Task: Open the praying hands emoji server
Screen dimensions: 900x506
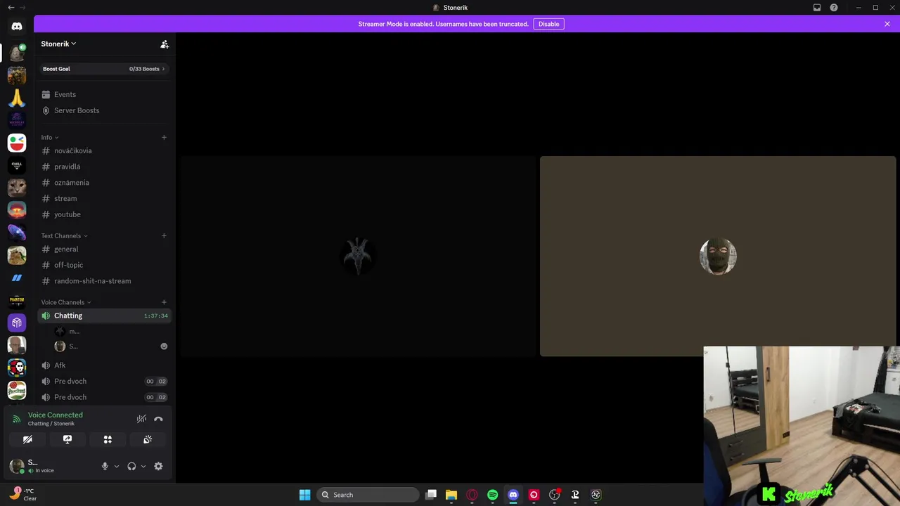Action: click(17, 98)
